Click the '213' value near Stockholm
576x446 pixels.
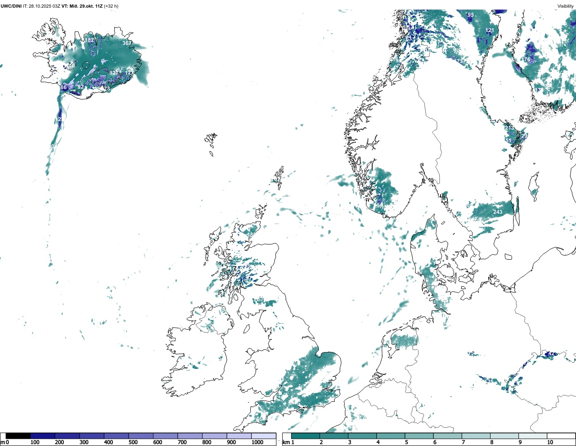point(509,128)
